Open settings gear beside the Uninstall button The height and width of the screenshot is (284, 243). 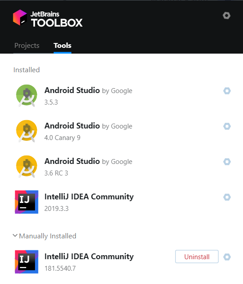227,257
